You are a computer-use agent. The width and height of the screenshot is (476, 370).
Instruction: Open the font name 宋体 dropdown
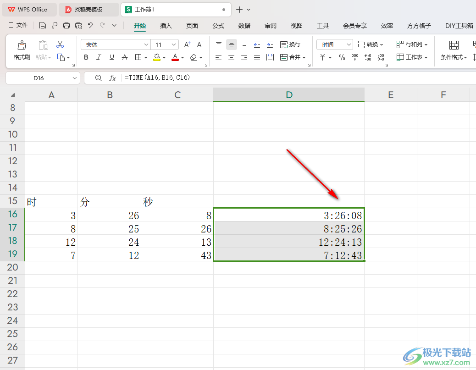click(x=146, y=44)
